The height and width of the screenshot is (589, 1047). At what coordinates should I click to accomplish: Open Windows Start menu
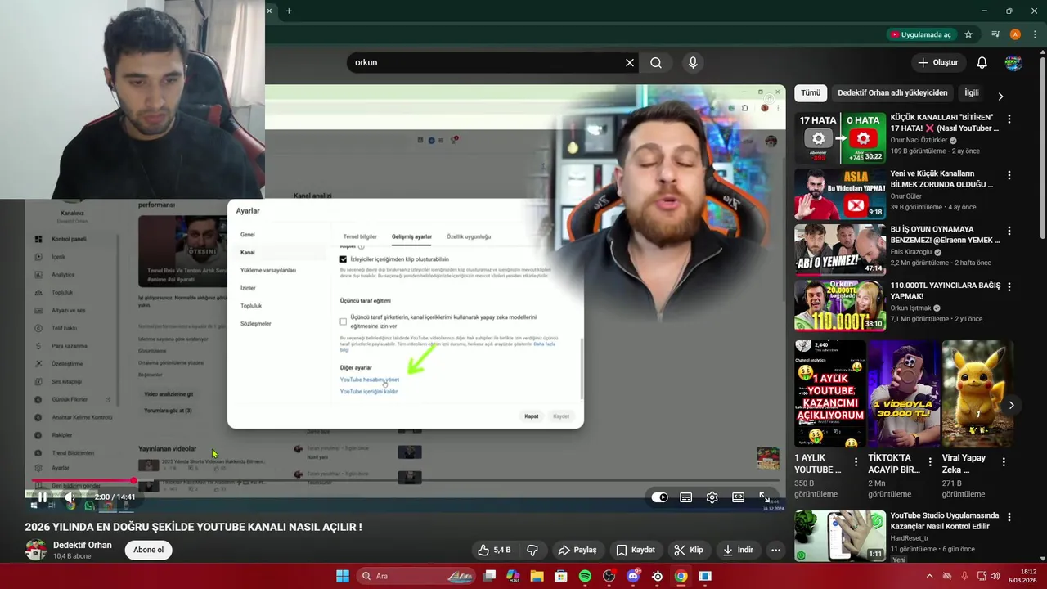pos(343,576)
